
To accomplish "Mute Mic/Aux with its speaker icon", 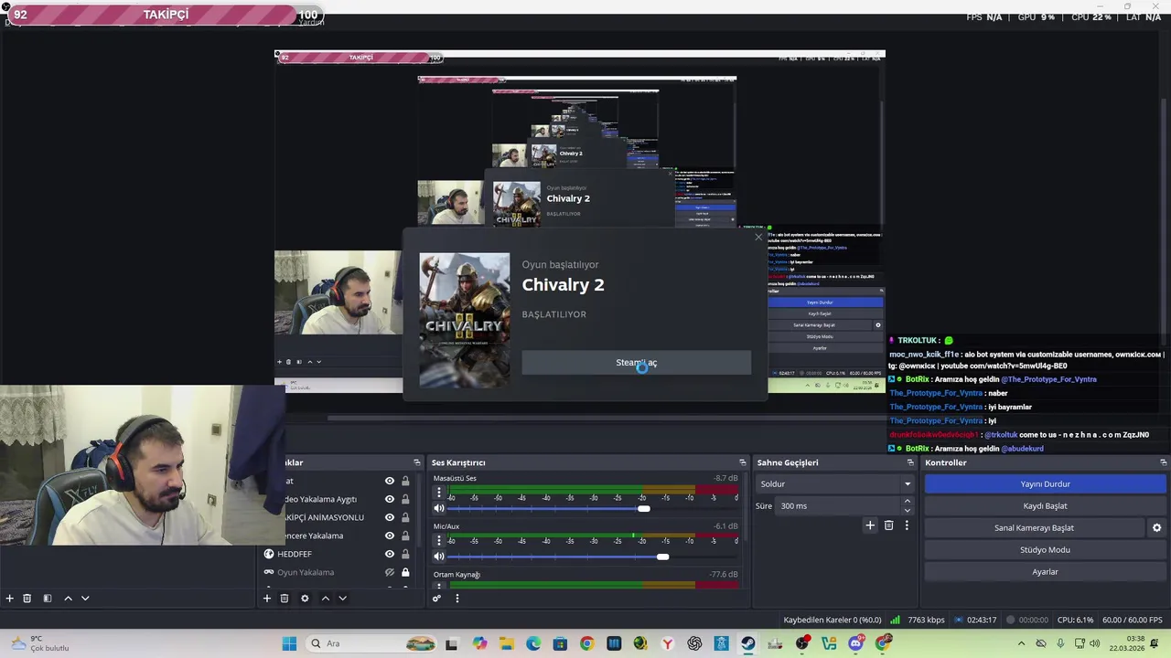I will click(x=439, y=556).
